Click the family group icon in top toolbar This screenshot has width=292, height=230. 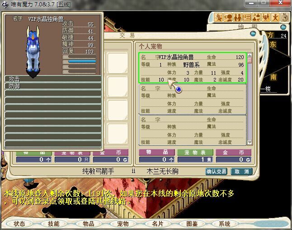pos(266,18)
